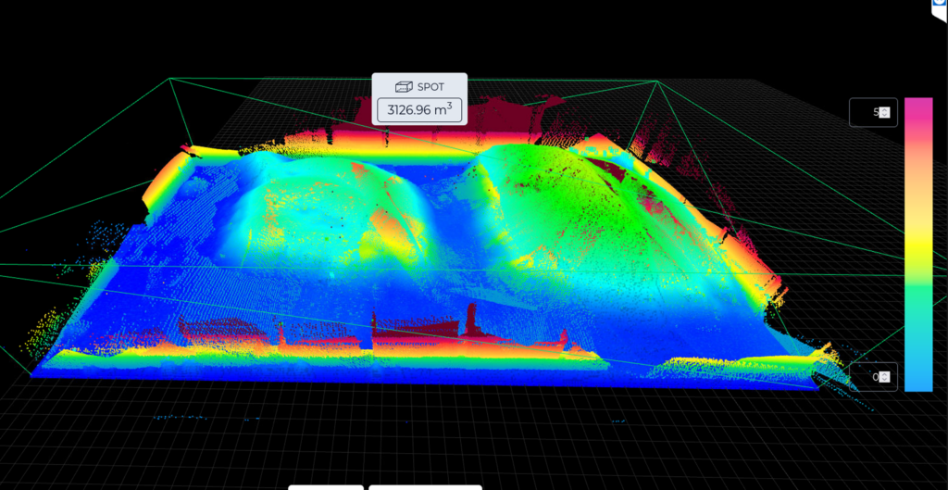Click the stepper arrows on the maximum field
The height and width of the screenshot is (490, 948).
[885, 112]
